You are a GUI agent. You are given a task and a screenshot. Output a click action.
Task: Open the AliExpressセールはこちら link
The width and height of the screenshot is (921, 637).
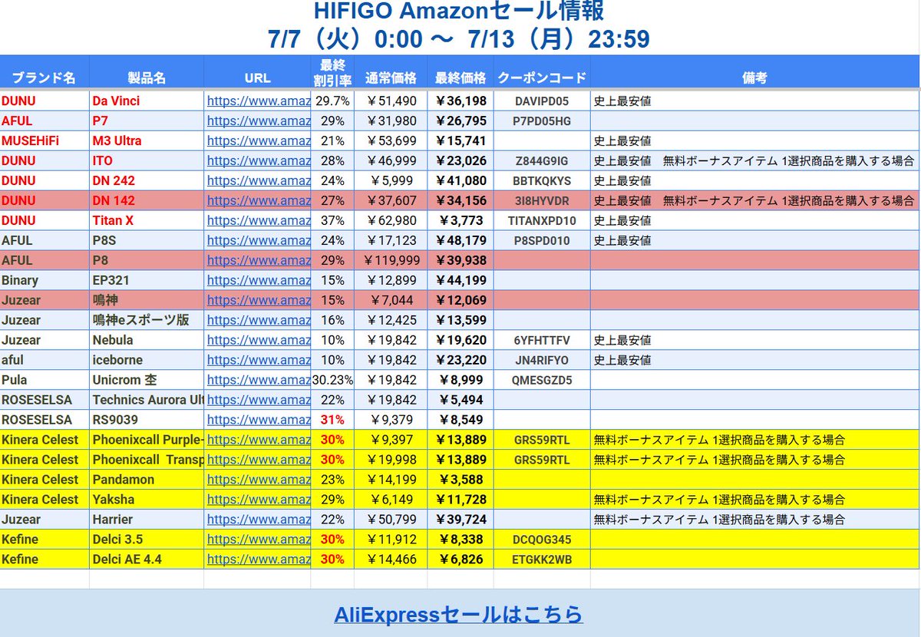458,614
